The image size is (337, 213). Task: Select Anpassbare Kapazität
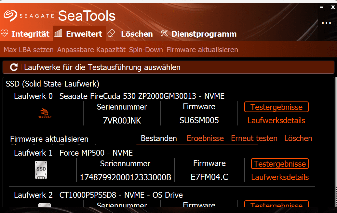(91, 50)
